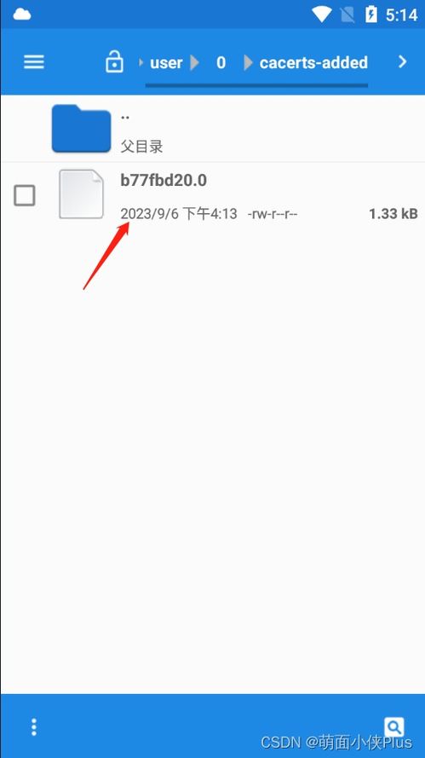The height and width of the screenshot is (758, 425).
Task: Navigate to the 0 breadcrumb folder
Action: pyautogui.click(x=221, y=63)
